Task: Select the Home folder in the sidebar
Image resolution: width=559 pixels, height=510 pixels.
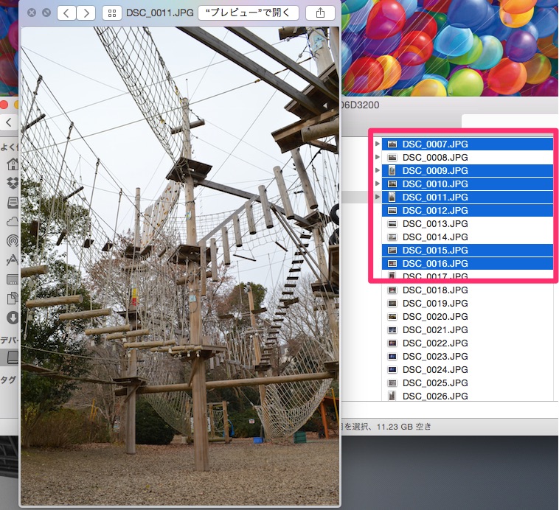Action: (x=13, y=164)
